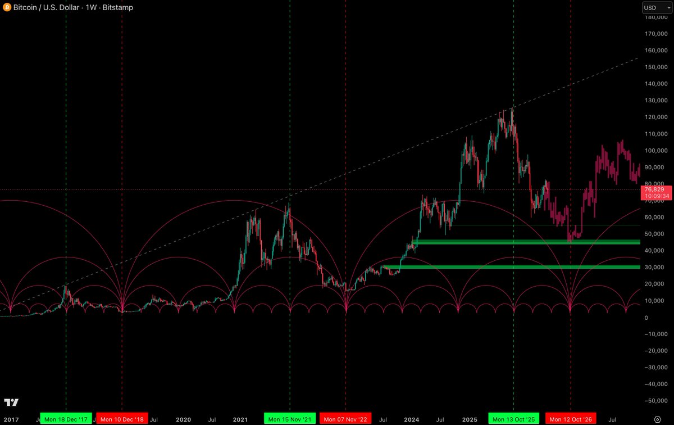
Task: Click the 110,000 price axis label
Action: coord(657,134)
